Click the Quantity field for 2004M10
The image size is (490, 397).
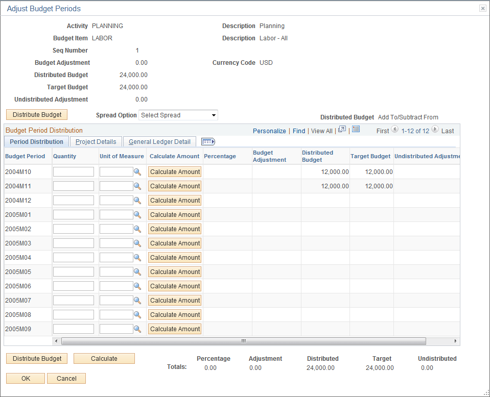pos(73,172)
